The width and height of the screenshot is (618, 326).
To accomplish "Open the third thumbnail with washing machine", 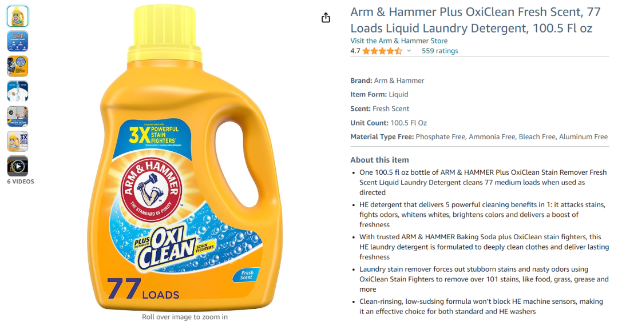I will [17, 66].
